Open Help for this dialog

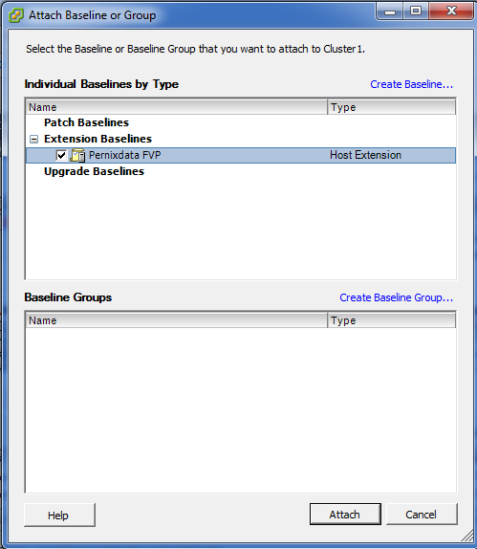59,515
